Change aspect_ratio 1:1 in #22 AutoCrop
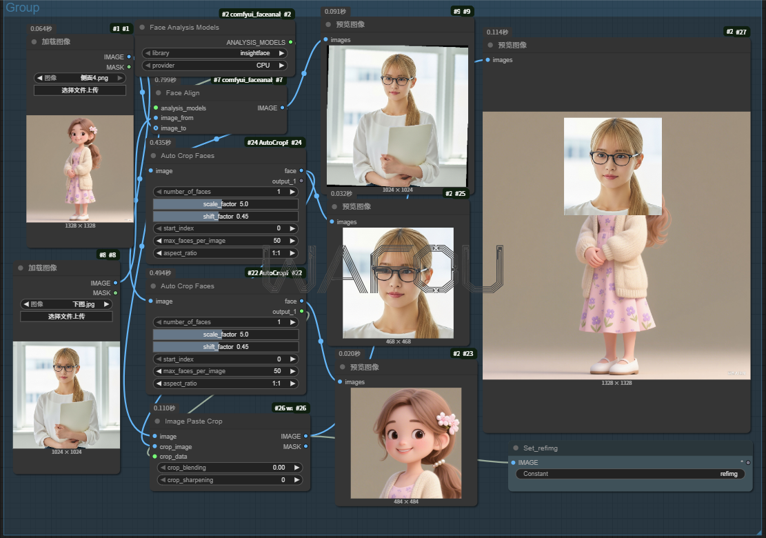This screenshot has height=538, width=766. click(225, 383)
